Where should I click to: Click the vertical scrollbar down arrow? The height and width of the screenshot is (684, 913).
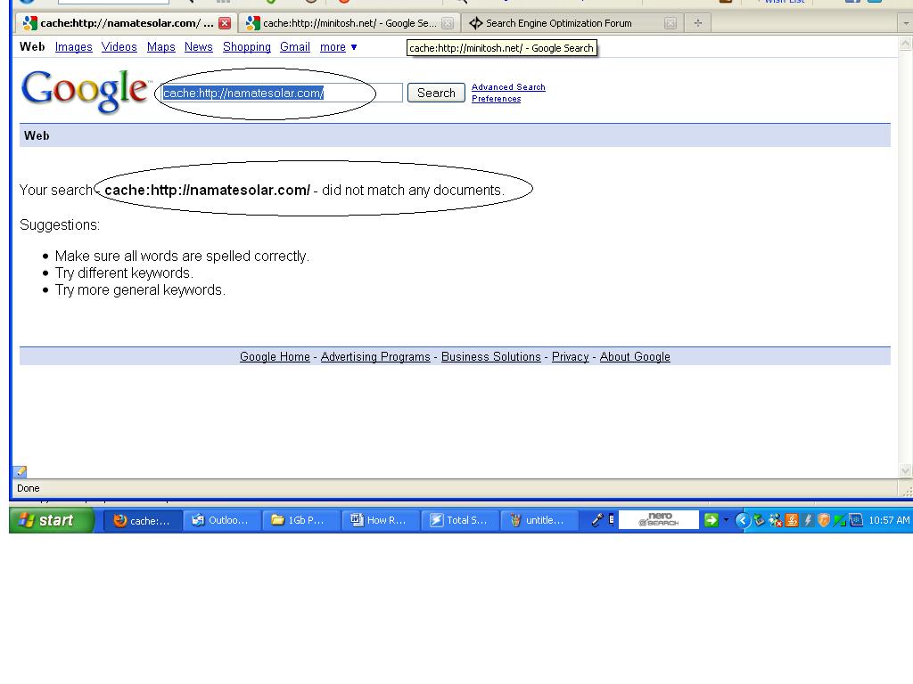[x=906, y=470]
